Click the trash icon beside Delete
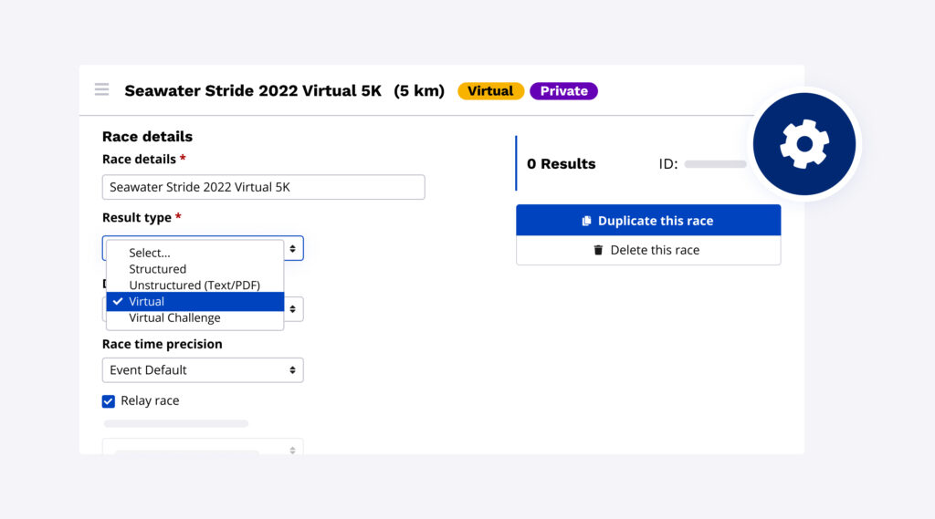935x519 pixels. (598, 250)
